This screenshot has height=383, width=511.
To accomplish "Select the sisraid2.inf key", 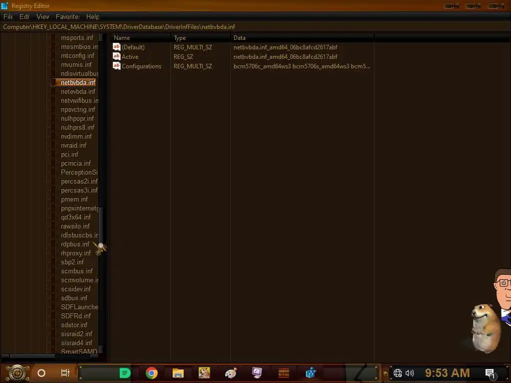I will point(76,334).
